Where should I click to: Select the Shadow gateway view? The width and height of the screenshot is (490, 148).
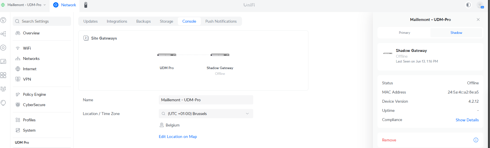point(456,33)
